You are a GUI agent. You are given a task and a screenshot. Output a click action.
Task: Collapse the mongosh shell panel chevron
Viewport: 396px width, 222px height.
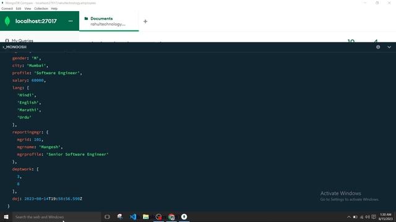point(389,47)
